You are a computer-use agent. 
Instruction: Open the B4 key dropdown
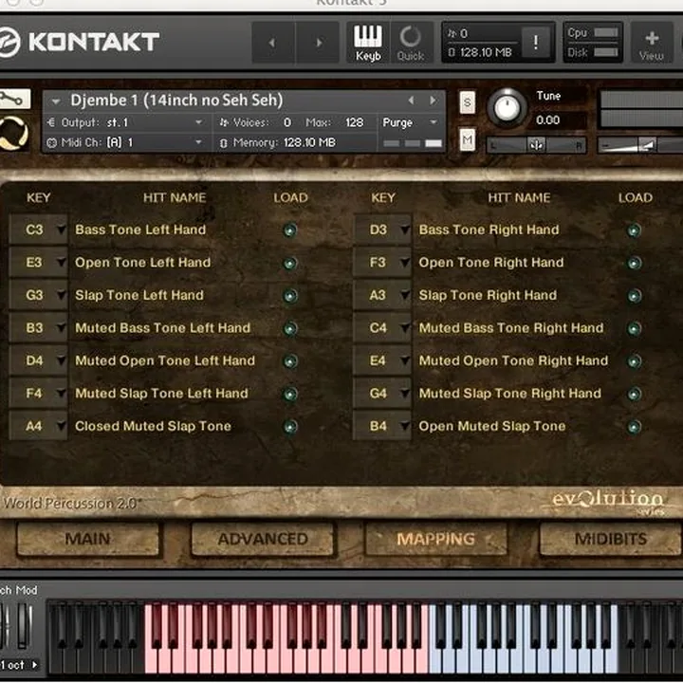[382, 426]
